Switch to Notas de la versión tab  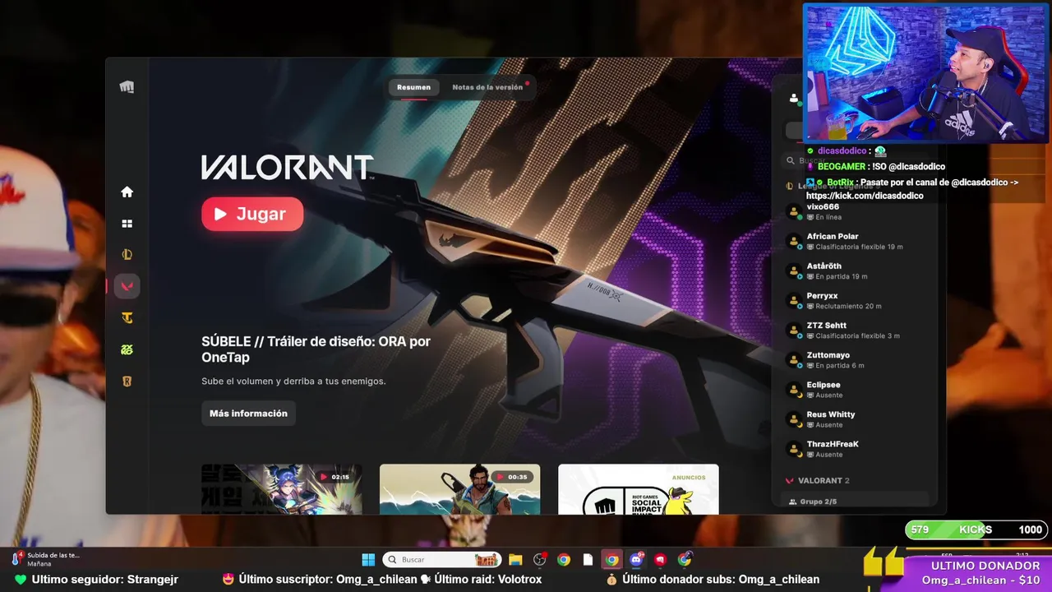[488, 87]
